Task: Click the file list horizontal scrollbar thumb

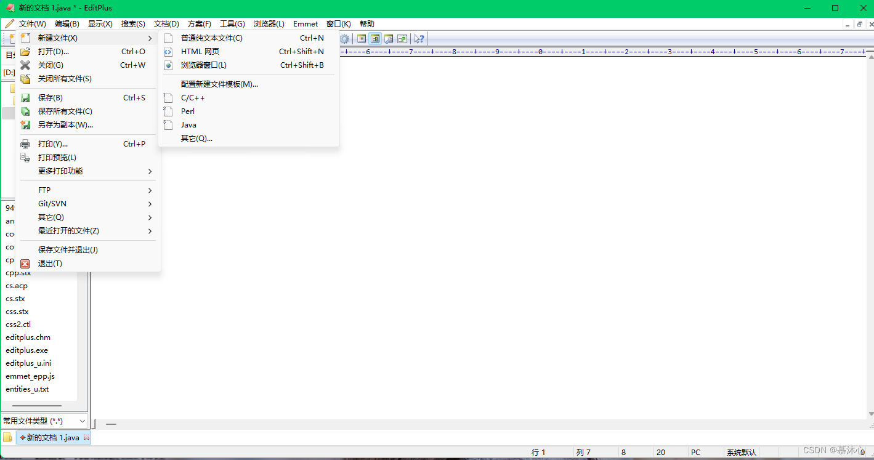Action: point(37,406)
